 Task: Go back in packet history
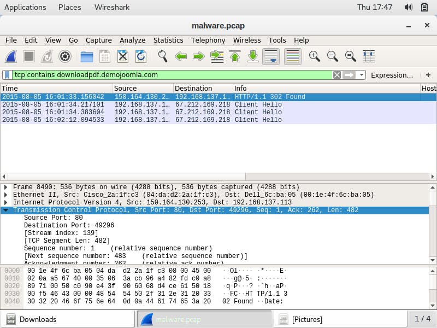[x=181, y=57]
